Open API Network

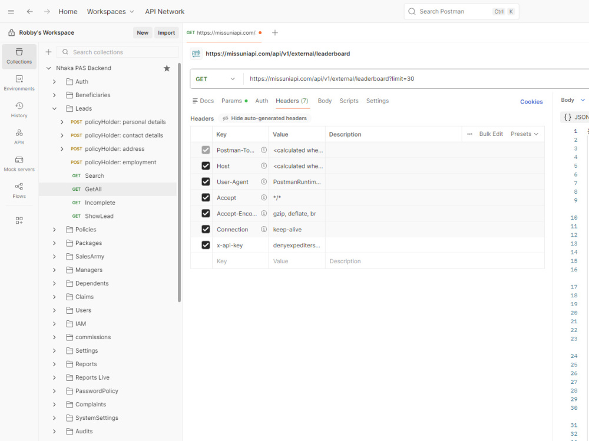(165, 12)
